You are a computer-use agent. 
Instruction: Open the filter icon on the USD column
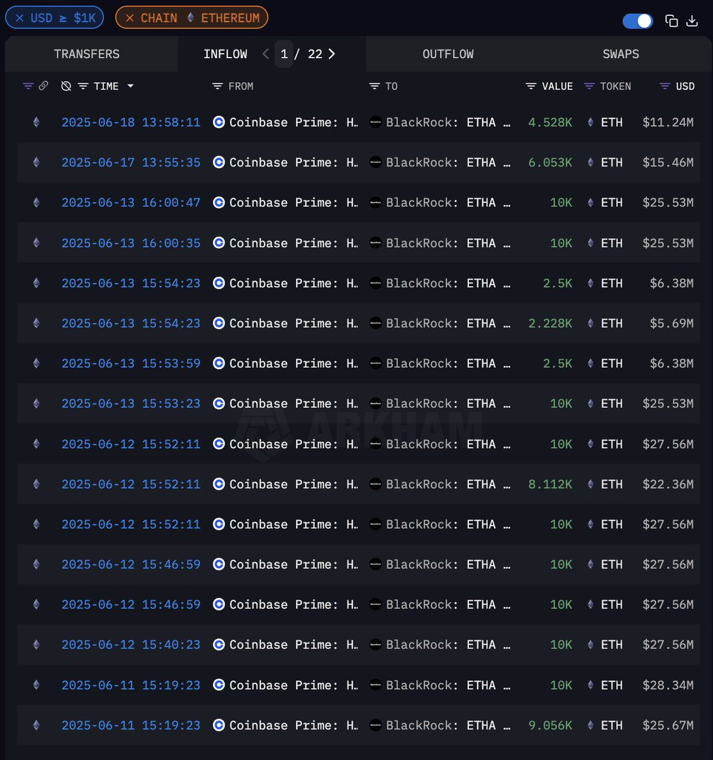pos(664,86)
